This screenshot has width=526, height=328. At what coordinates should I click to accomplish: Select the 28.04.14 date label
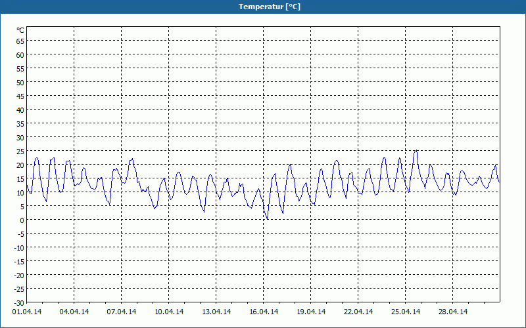click(x=453, y=312)
